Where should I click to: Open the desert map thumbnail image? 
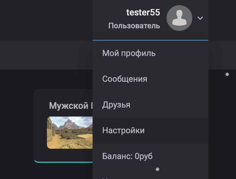70,133
